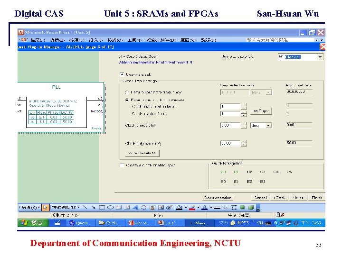
Task: Click the '<< Copy' button
Action: pyautogui.click(x=261, y=111)
